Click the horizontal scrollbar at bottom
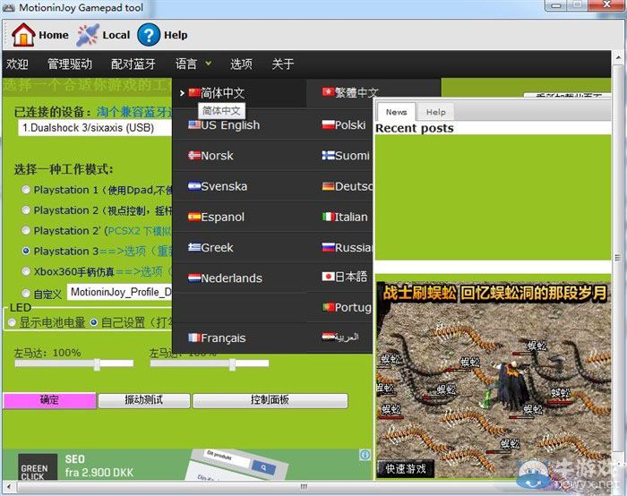The height and width of the screenshot is (496, 627). point(304,487)
